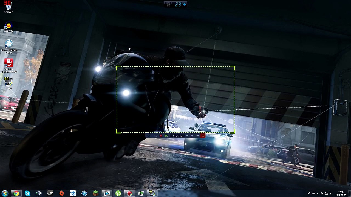Show hidden system tray icons arrow
The height and width of the screenshot is (197, 351).
tap(318, 193)
